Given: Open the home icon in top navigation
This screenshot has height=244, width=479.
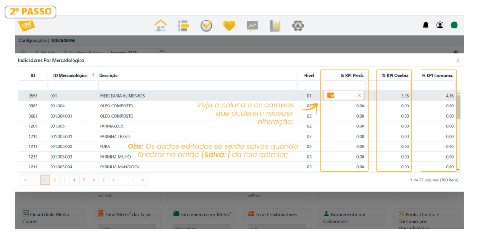Looking at the screenshot, I should 161,26.
